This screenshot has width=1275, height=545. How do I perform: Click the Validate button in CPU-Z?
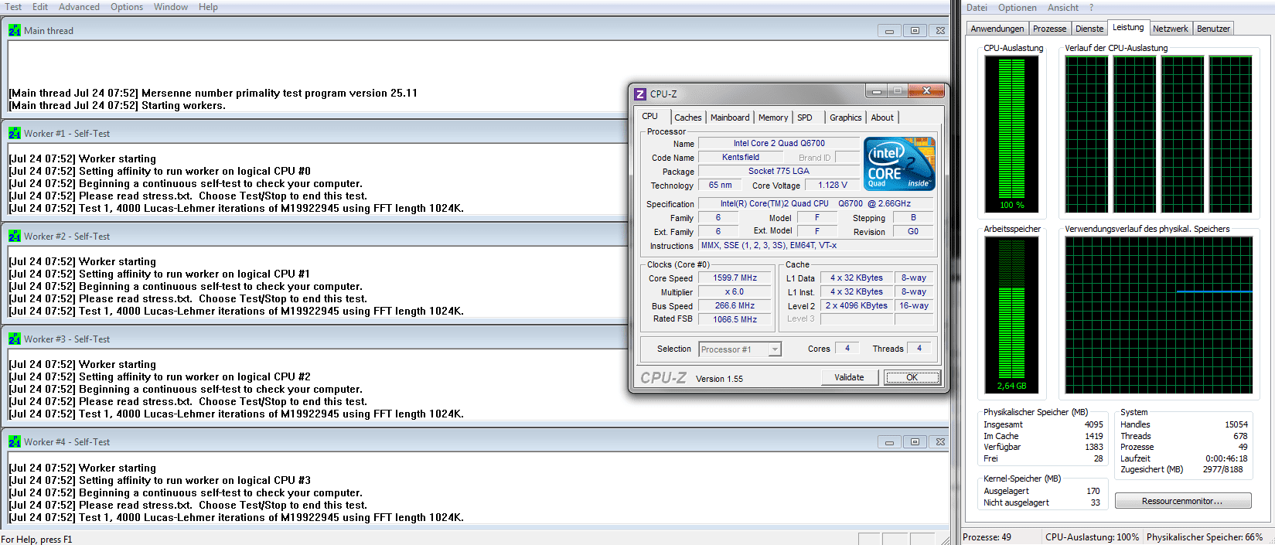849,377
